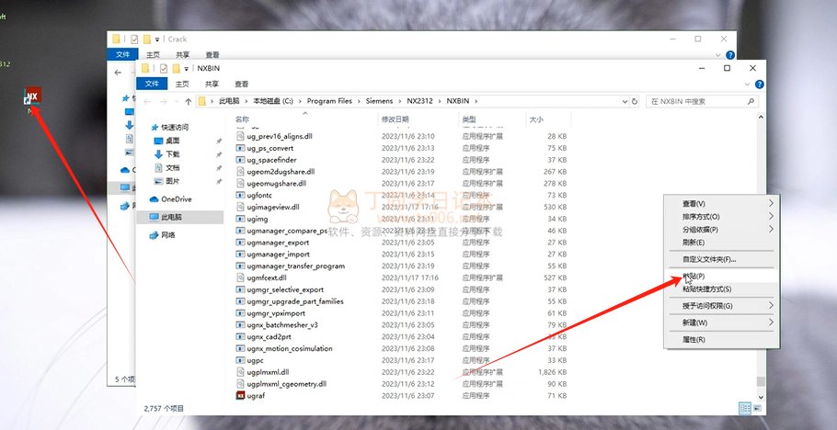Click the scroll down arrow of file list
The width and height of the screenshot is (837, 430).
click(761, 397)
